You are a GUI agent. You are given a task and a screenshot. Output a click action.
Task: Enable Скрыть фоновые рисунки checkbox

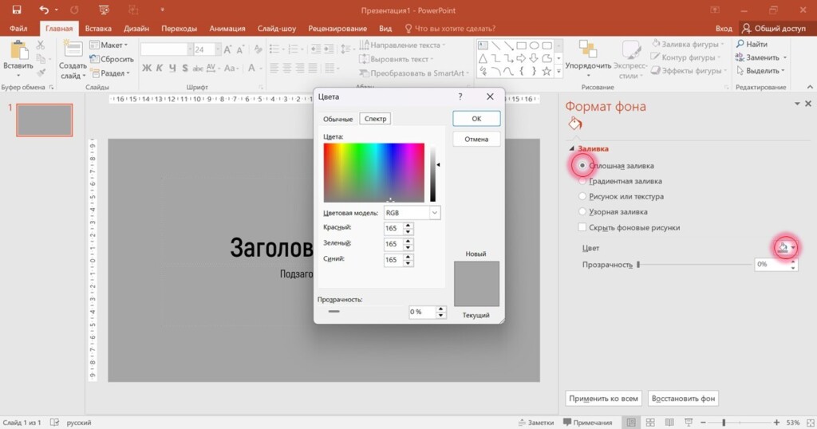582,227
